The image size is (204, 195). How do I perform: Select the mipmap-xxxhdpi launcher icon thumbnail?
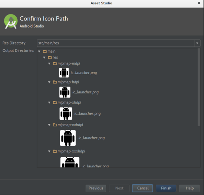click(70, 162)
